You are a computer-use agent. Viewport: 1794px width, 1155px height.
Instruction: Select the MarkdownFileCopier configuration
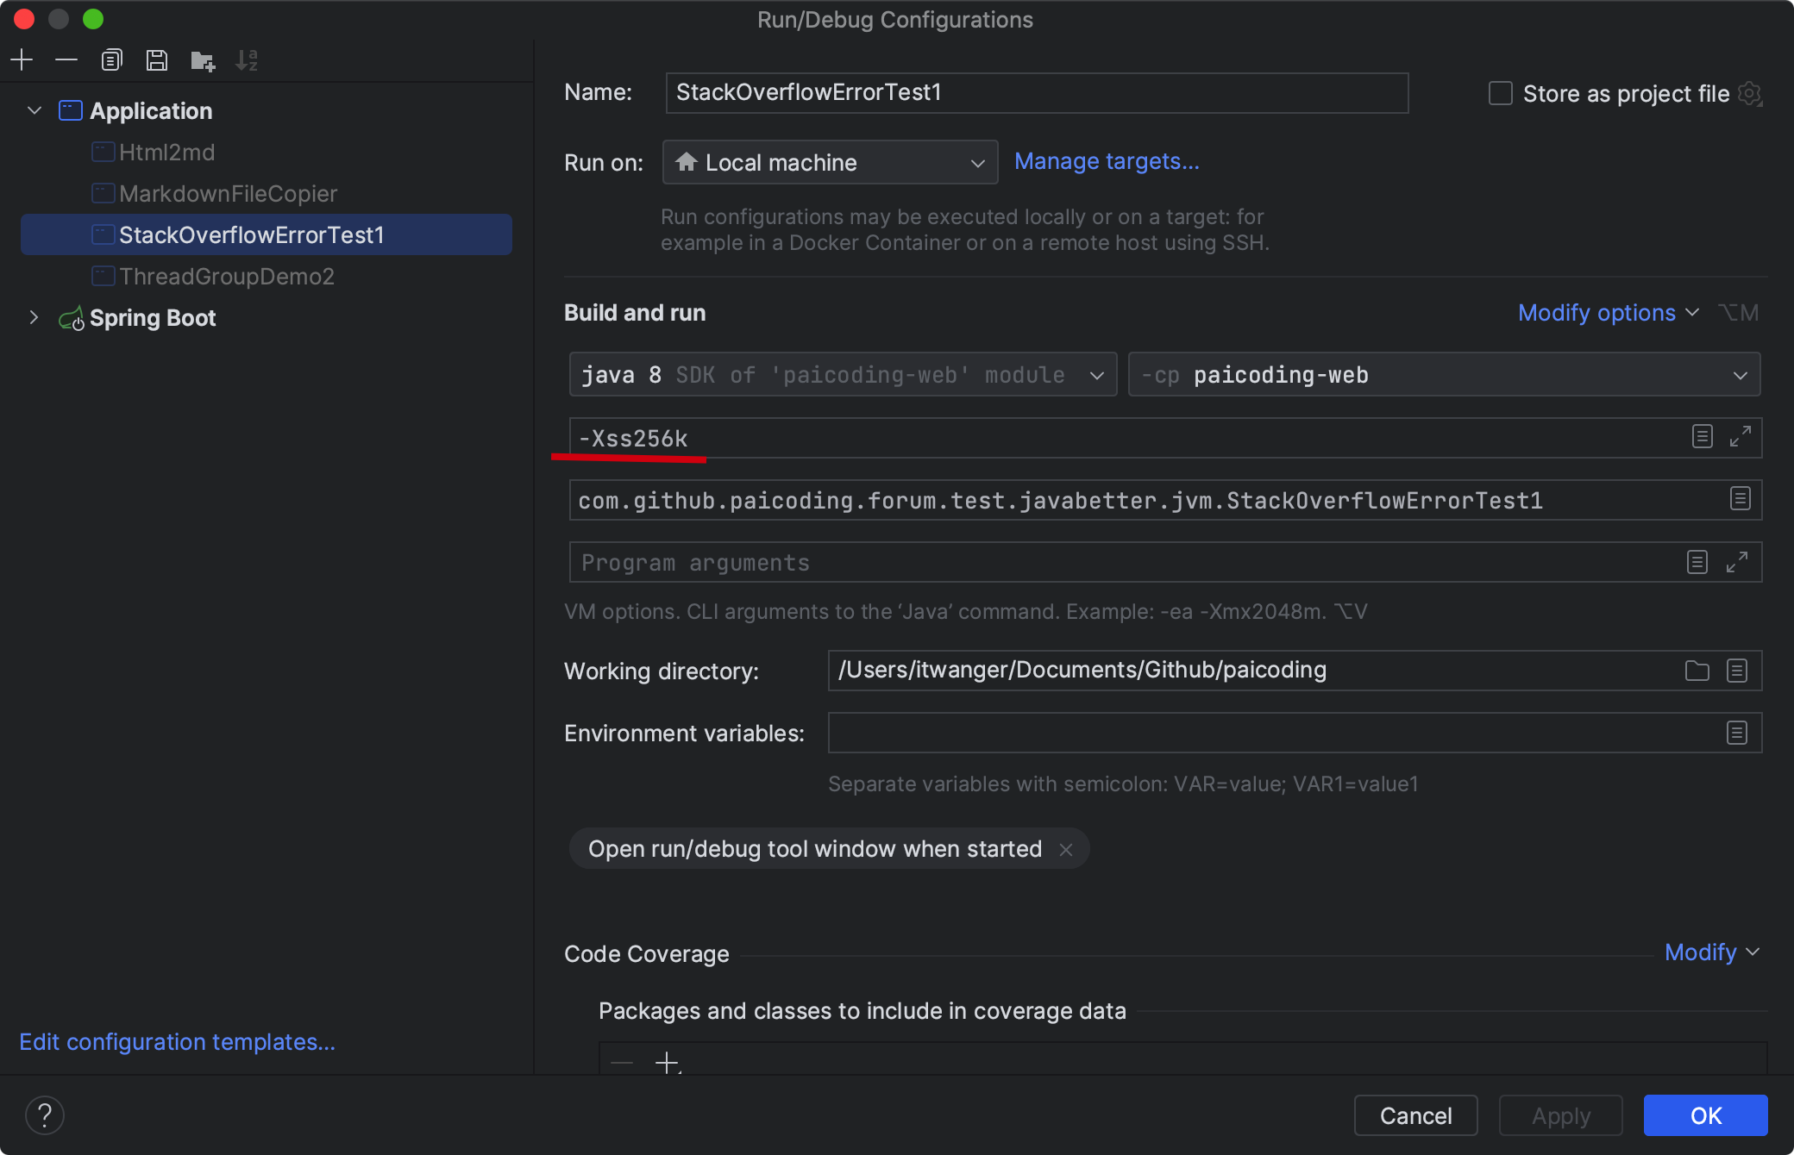pos(228,194)
